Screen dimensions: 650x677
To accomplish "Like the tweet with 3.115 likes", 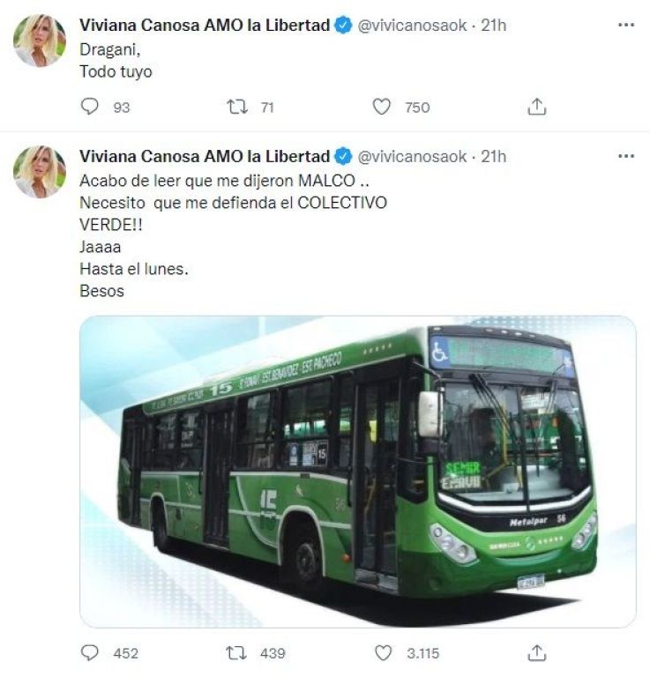I will 383,653.
